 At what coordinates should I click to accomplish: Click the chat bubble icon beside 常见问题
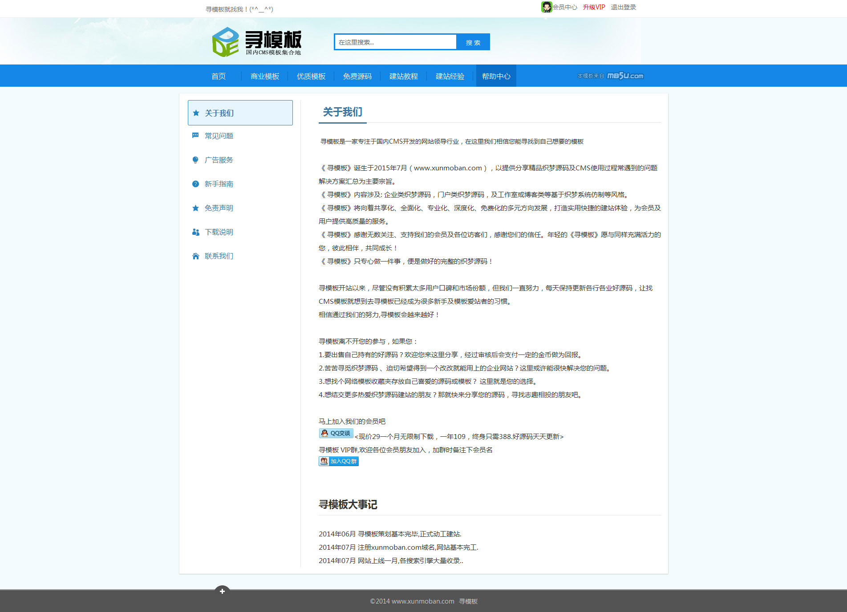(x=195, y=136)
